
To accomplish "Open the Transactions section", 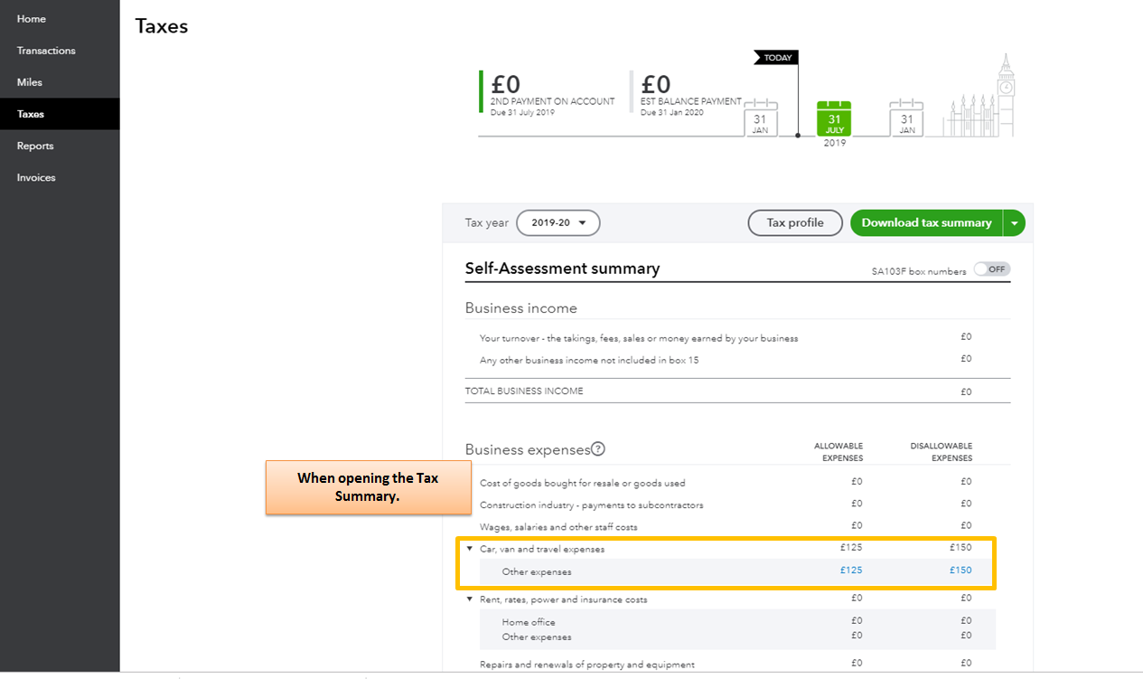I will pos(45,50).
